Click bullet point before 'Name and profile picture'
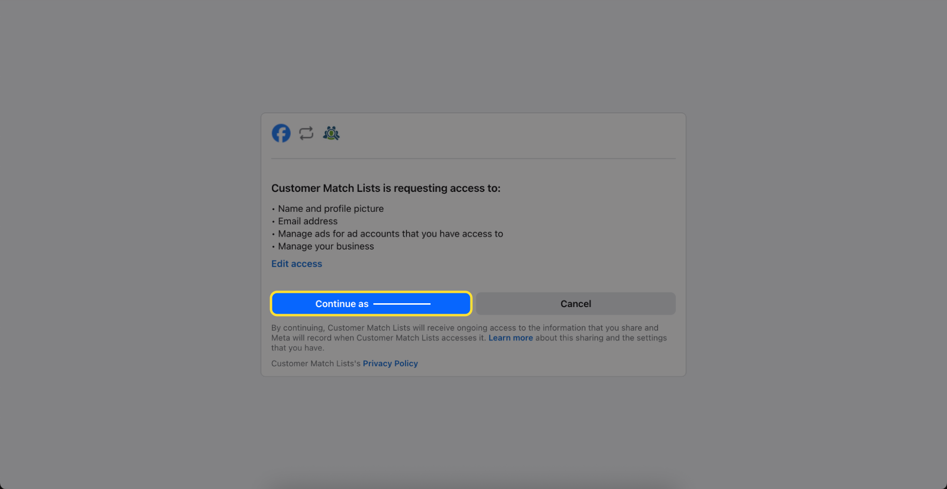This screenshot has height=489, width=947. [x=273, y=209]
